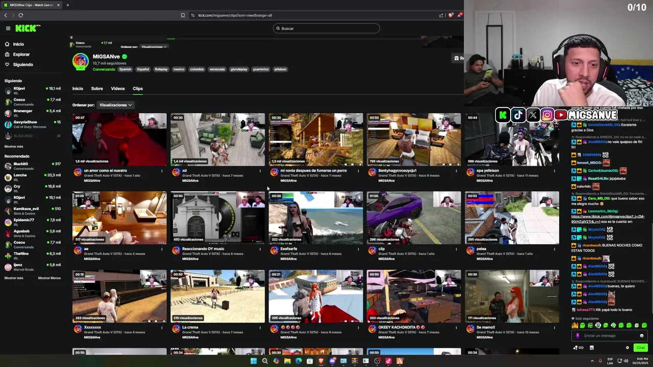Click the gtaroleplay tag
The image size is (653, 367).
(239, 69)
